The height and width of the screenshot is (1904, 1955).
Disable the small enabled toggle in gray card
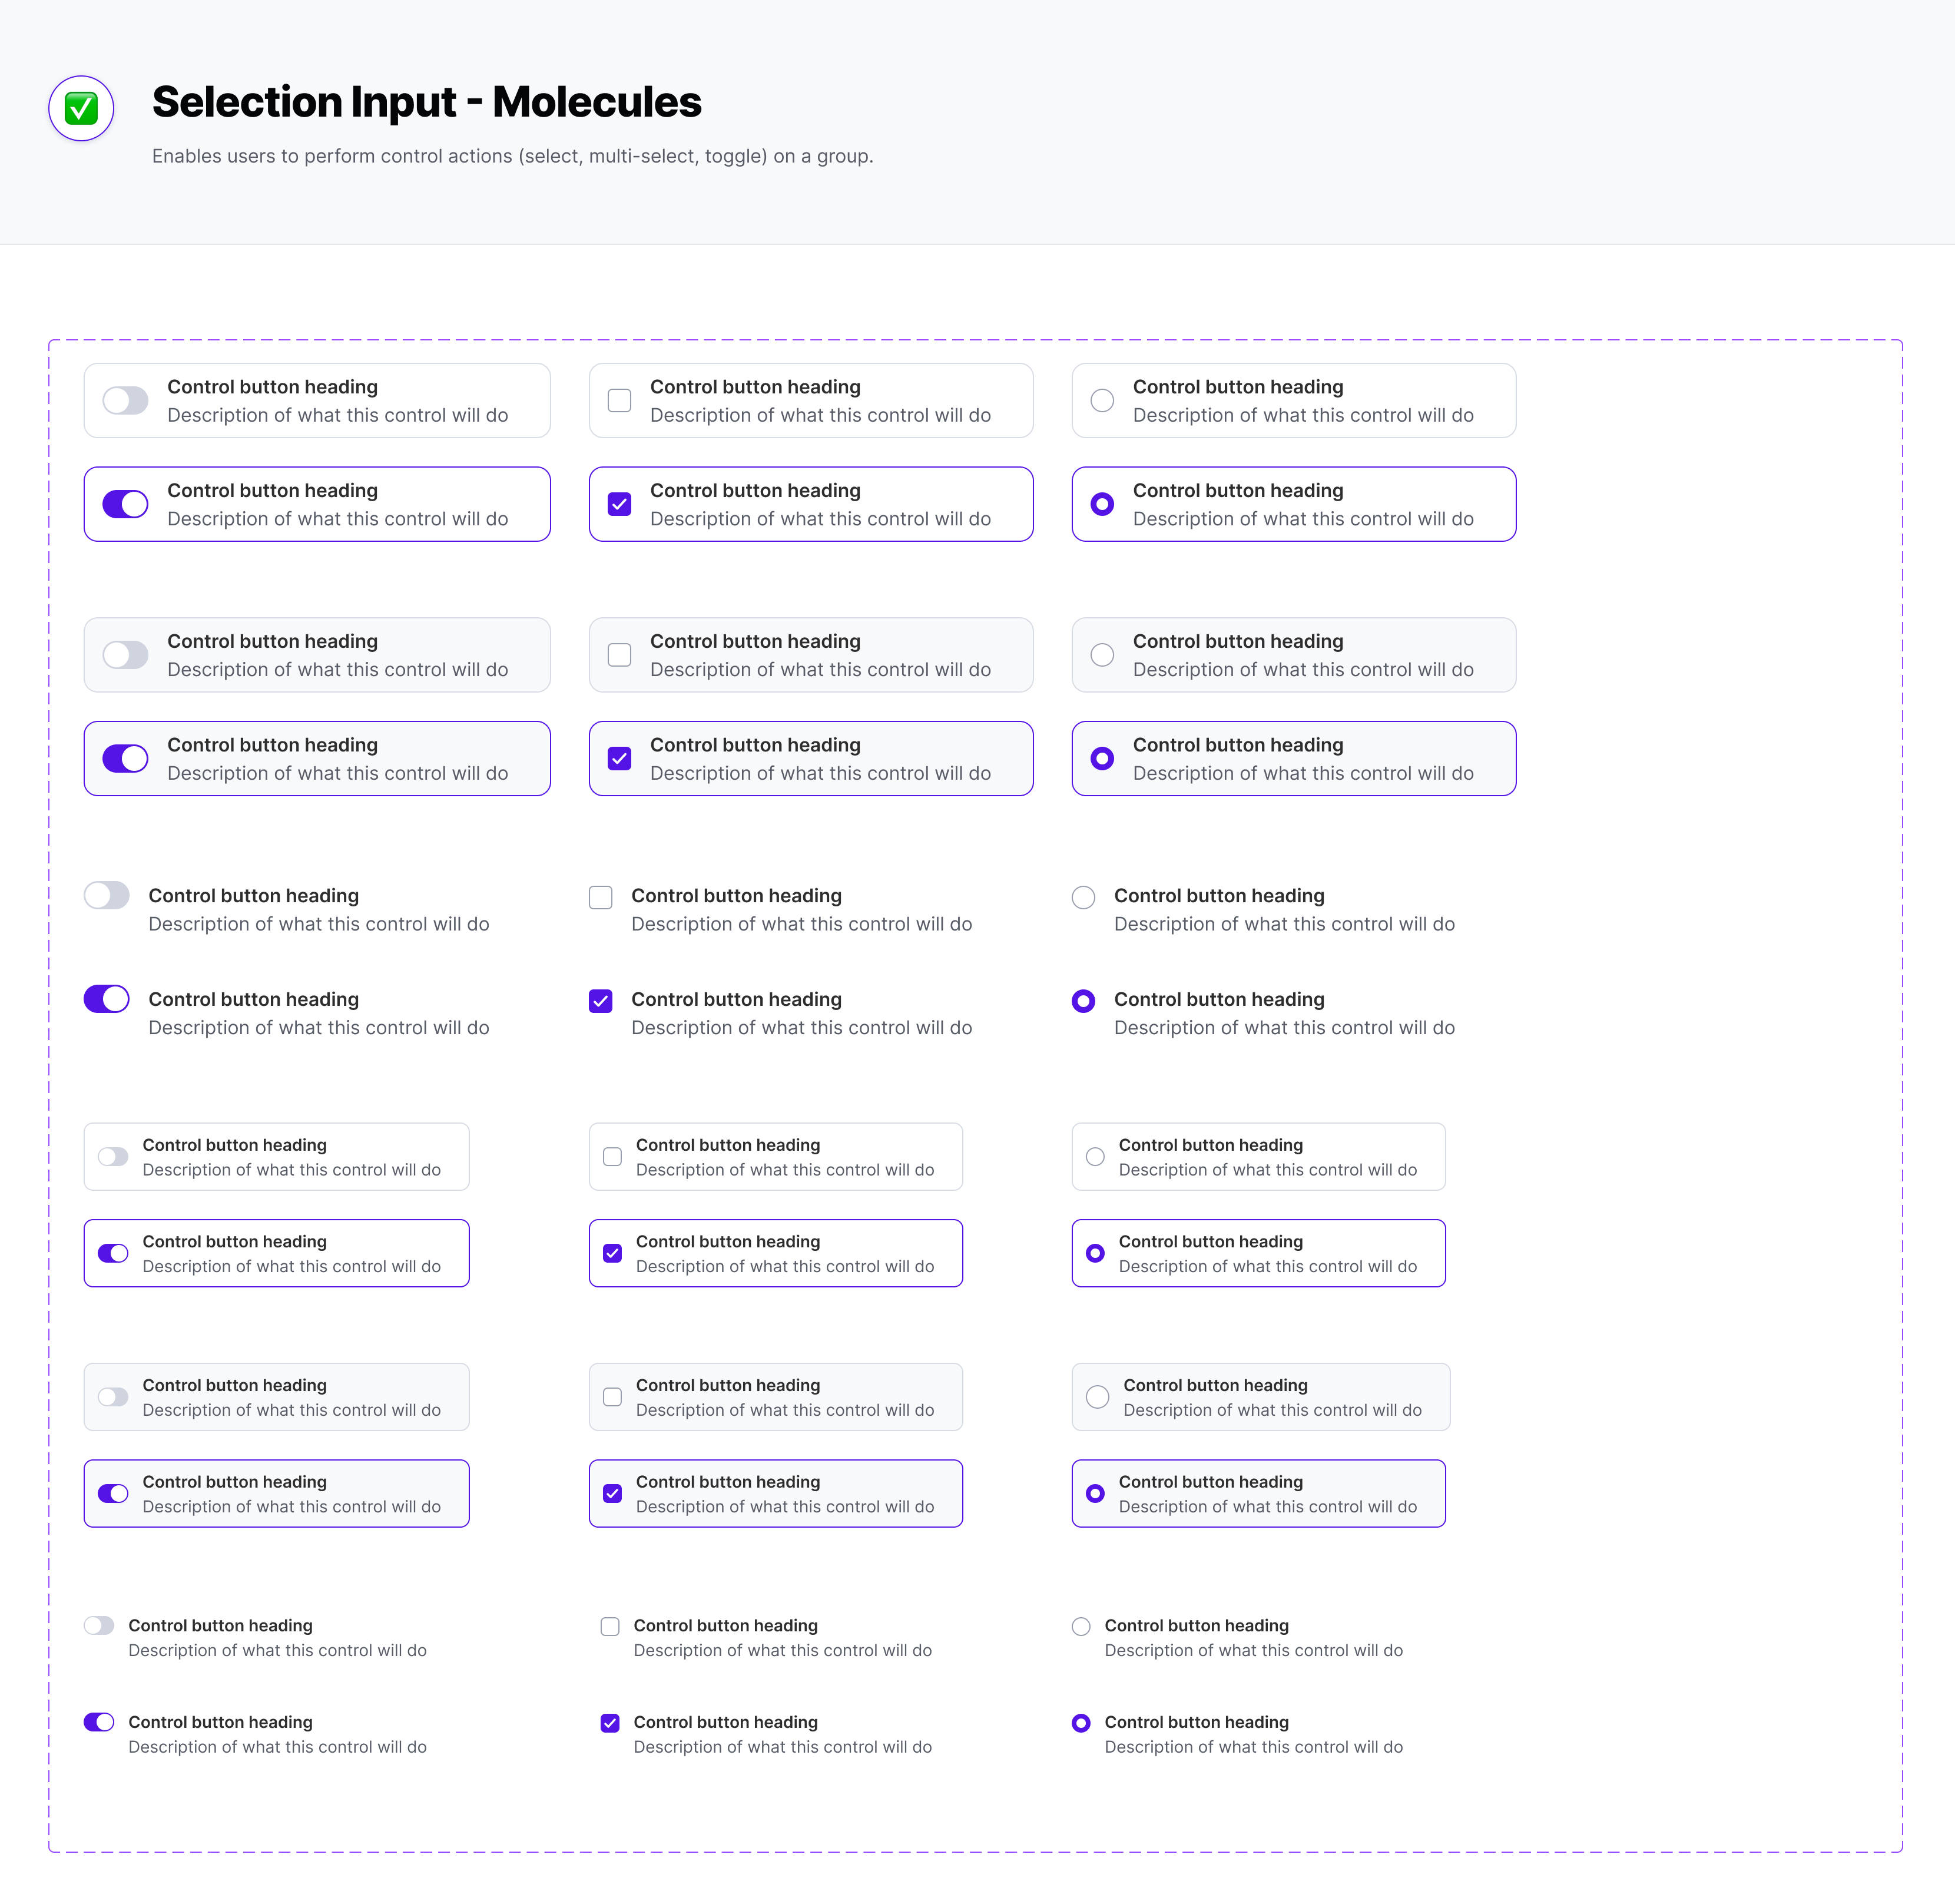tap(113, 1494)
